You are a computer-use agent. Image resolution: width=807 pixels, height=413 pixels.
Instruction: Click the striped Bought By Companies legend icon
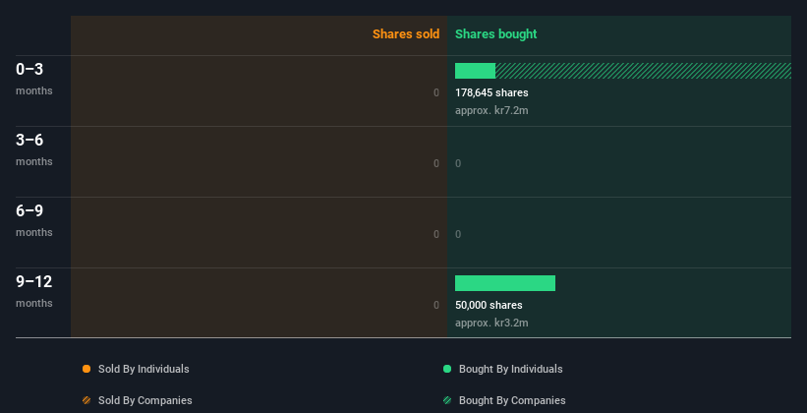point(447,400)
